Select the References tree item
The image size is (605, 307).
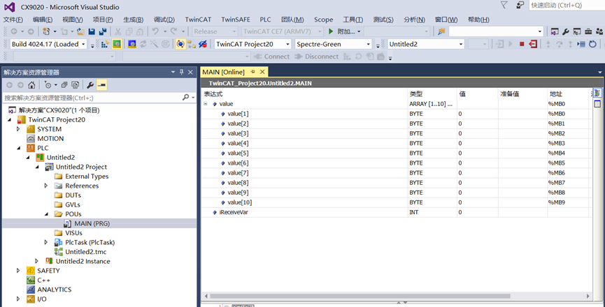click(x=82, y=186)
